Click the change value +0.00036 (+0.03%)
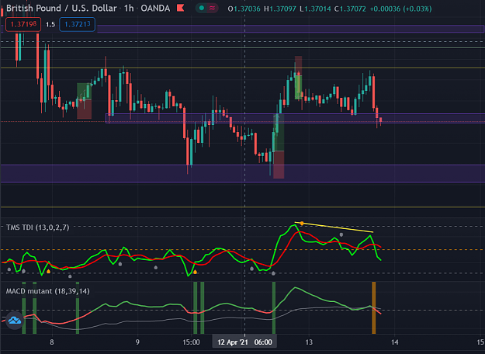Screen dimensions: 485x354 coord(400,9)
